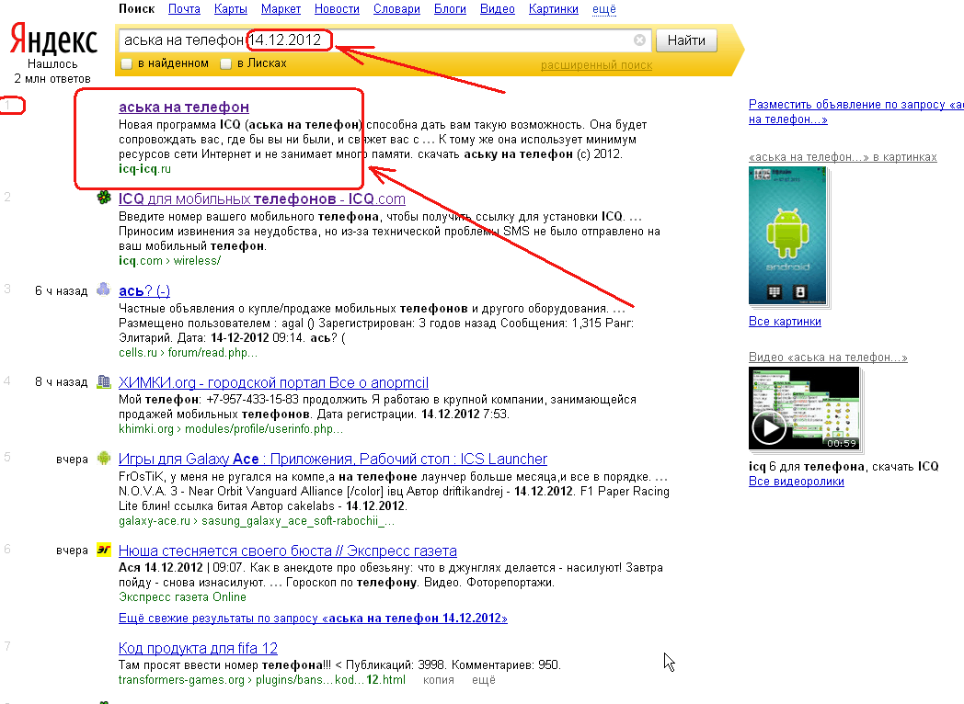Image resolution: width=964 pixels, height=704 pixels.
Task: Click "Разместить объявление по запросу" link
Action: [x=855, y=112]
